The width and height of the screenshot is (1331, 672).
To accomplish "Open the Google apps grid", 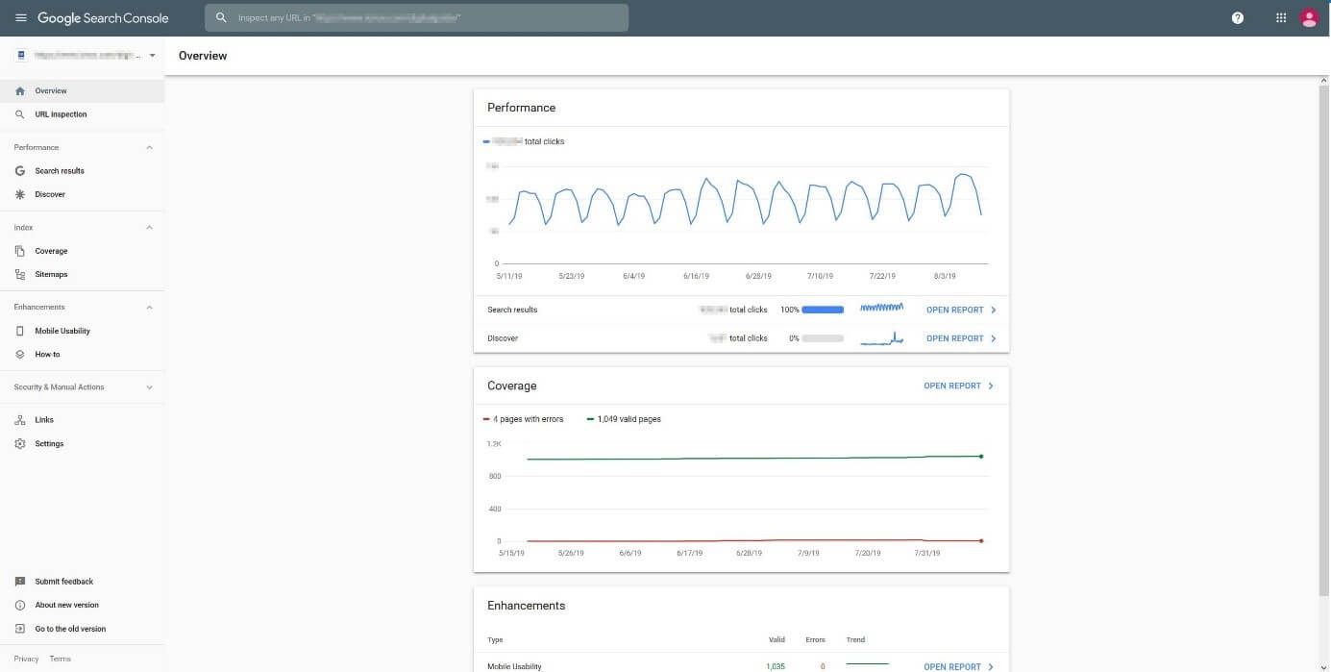I will (x=1280, y=18).
